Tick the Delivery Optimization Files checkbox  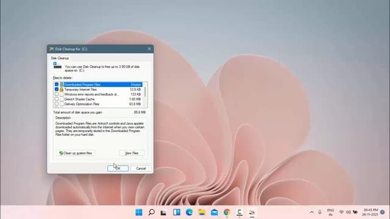[x=57, y=104]
